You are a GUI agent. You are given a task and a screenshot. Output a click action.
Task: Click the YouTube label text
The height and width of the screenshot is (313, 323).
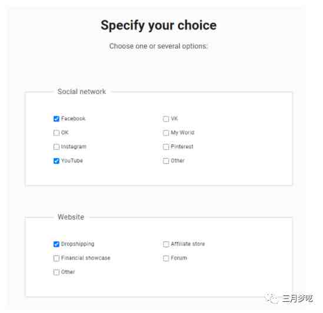pos(72,161)
